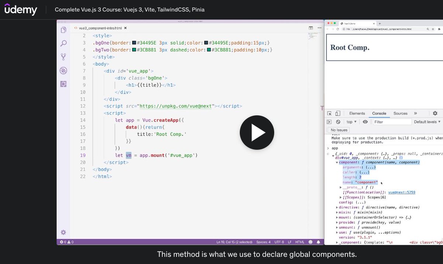Create a live expression with eye icon

pos(365,122)
